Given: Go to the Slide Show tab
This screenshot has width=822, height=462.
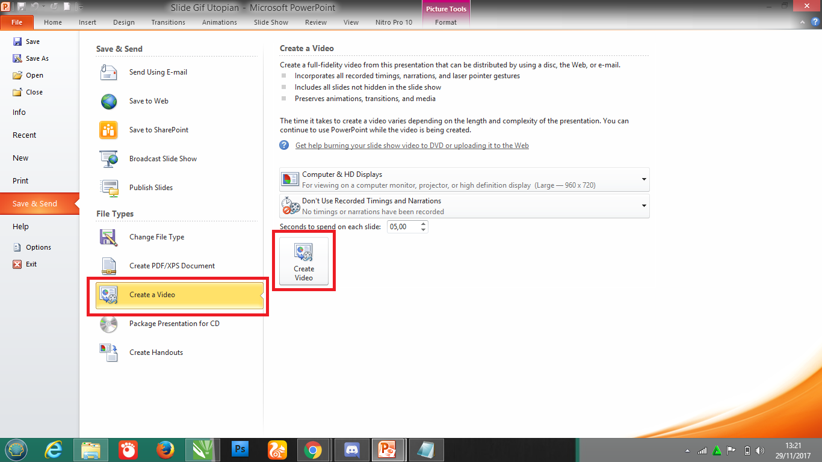Looking at the screenshot, I should (271, 22).
